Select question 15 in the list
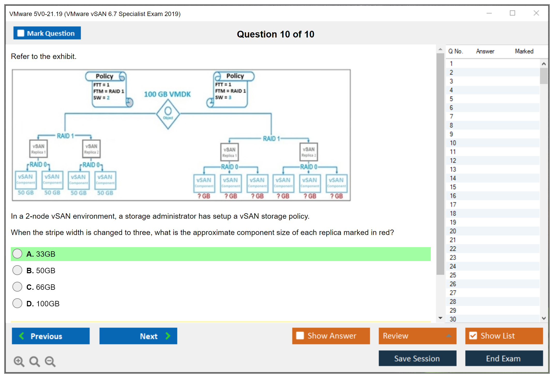Image resolution: width=556 pixels, height=380 pixels. click(453, 187)
